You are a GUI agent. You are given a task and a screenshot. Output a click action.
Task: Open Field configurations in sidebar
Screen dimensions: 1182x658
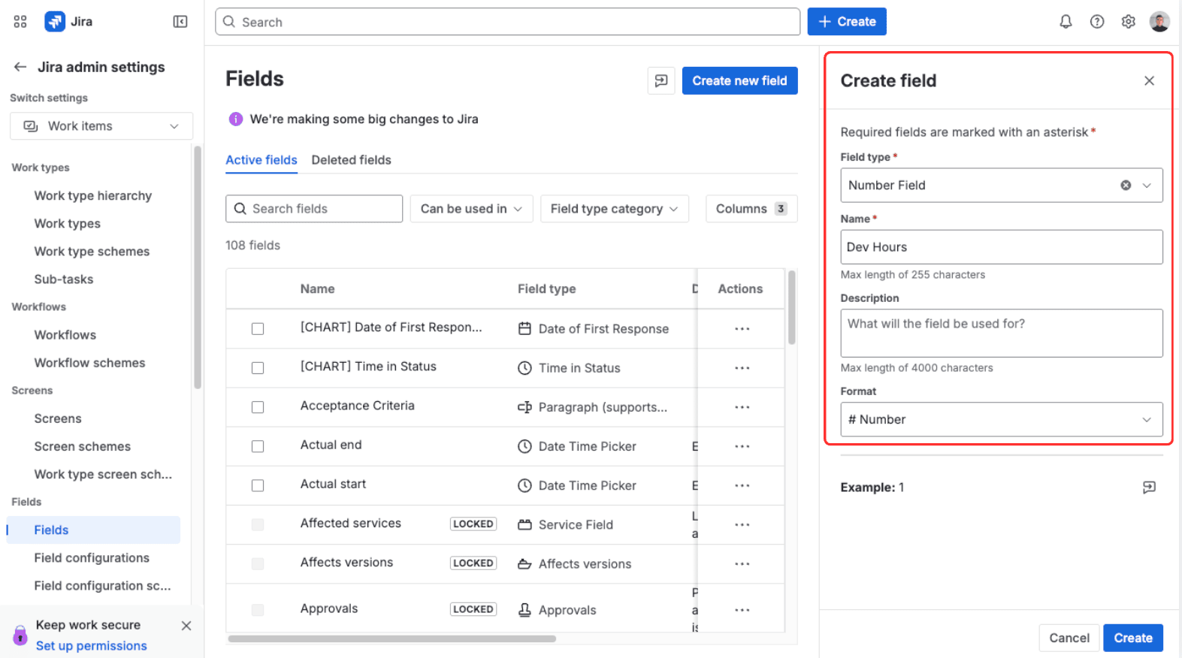tap(92, 558)
